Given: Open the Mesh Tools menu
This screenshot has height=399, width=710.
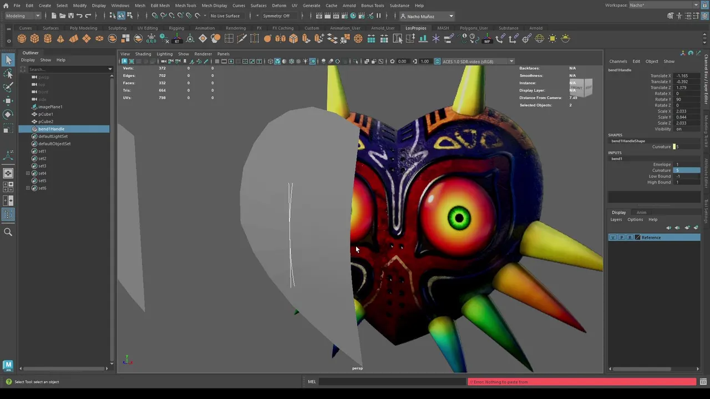Looking at the screenshot, I should pos(185,6).
